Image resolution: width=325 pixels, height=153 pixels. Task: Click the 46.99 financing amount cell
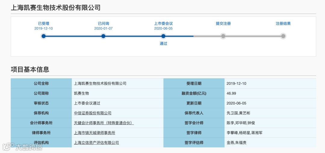coord(270,93)
